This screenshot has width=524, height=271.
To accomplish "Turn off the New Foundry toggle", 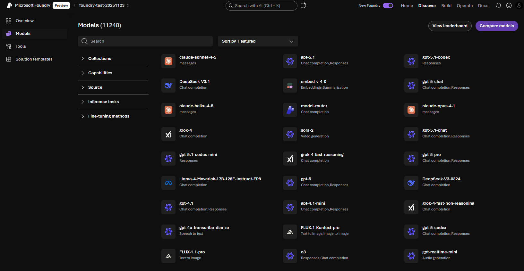I will click(x=388, y=5).
